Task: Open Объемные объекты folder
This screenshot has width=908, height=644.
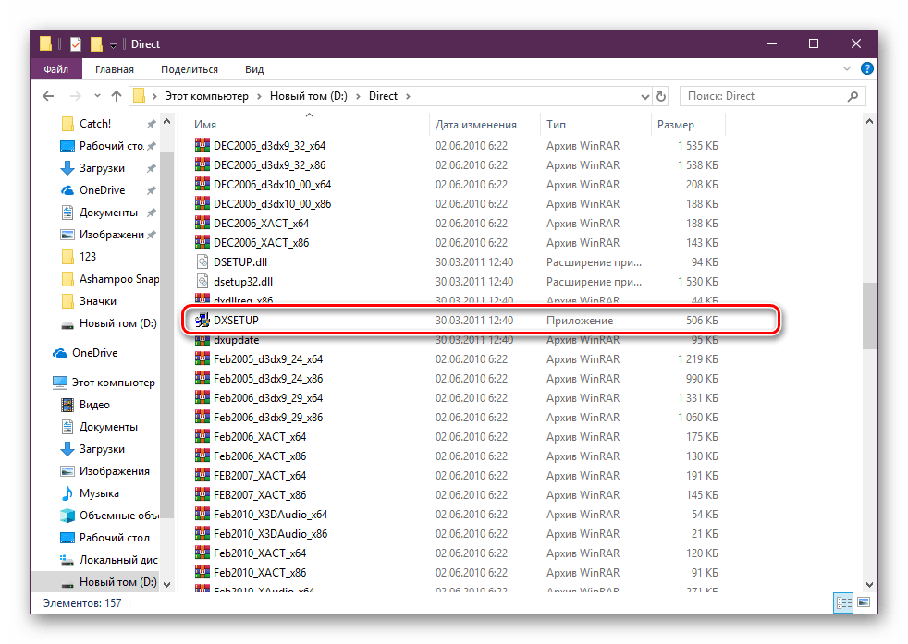Action: pos(109,516)
